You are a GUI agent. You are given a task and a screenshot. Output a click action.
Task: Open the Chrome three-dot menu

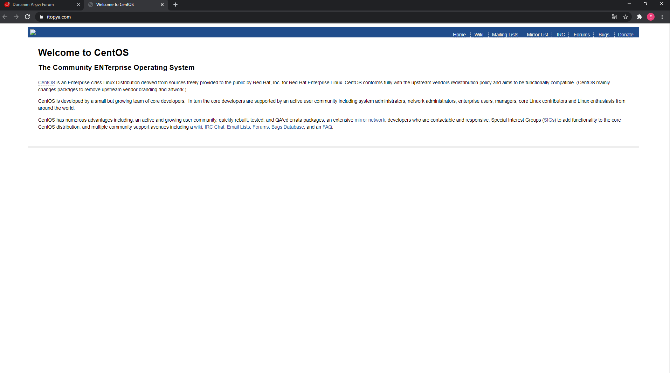click(662, 16)
